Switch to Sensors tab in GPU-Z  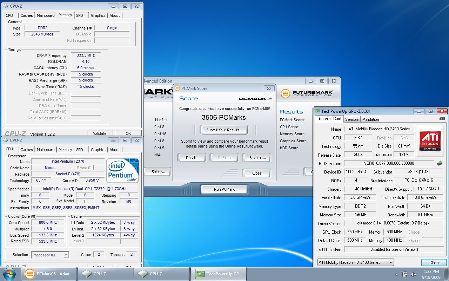[x=352, y=119]
